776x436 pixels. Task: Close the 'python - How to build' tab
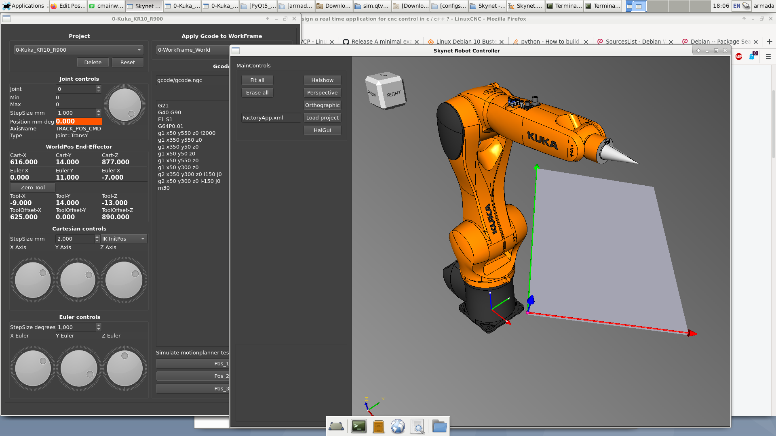586,42
